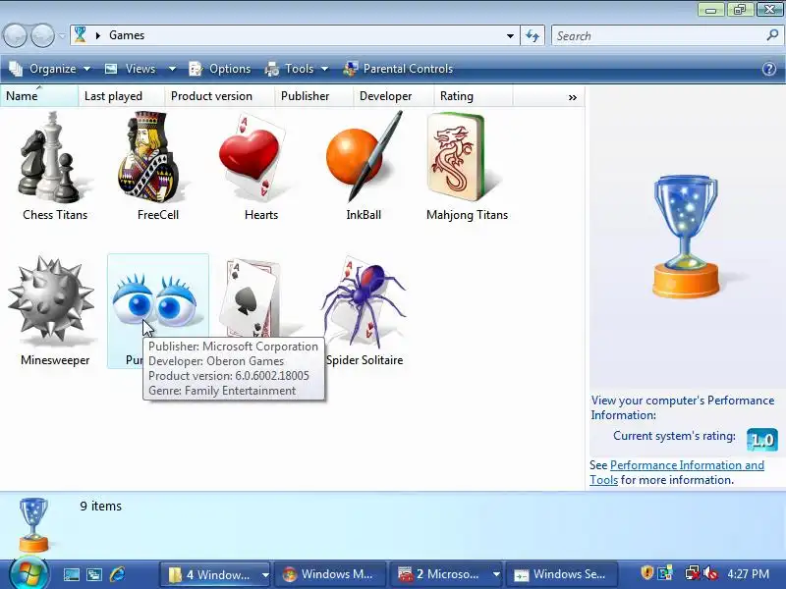Open Parental Controls

[398, 69]
